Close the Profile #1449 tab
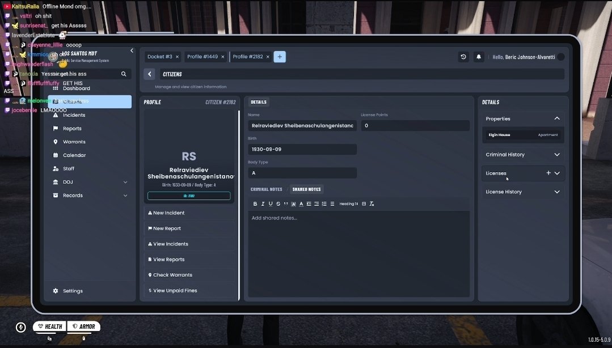 click(x=223, y=57)
